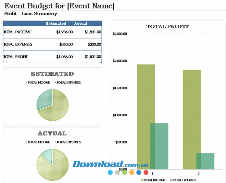Click the $2,000.00 axis label
The image size is (226, 183).
120,61
